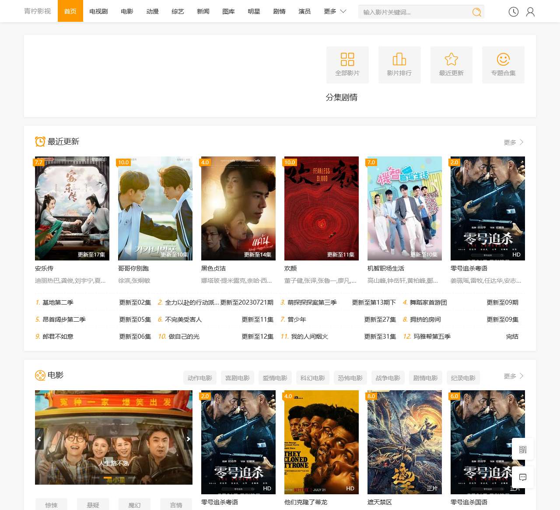Open 最近更新 star icon tile

click(451, 65)
